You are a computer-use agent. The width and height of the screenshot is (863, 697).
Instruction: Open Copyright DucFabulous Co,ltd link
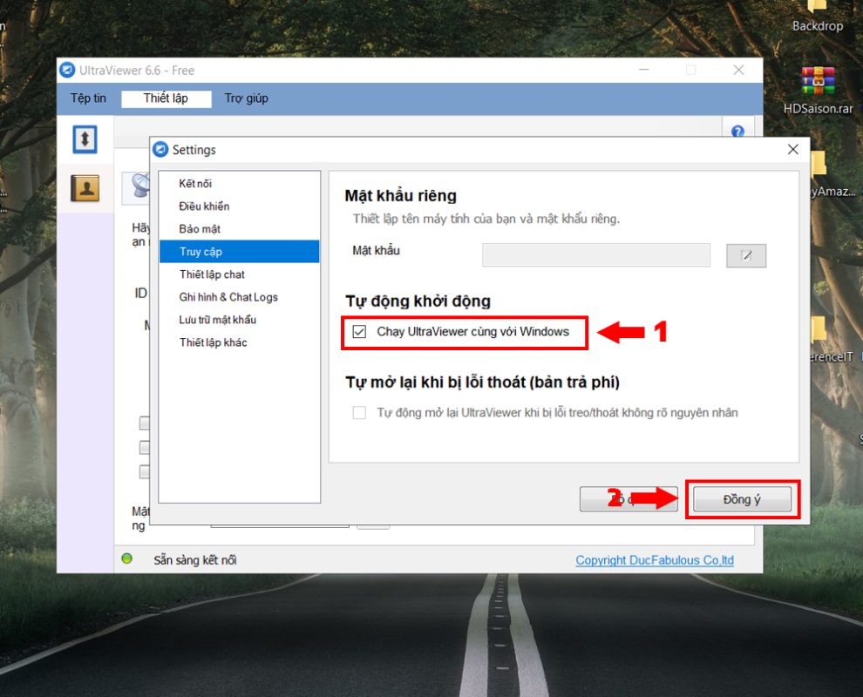tap(655, 560)
